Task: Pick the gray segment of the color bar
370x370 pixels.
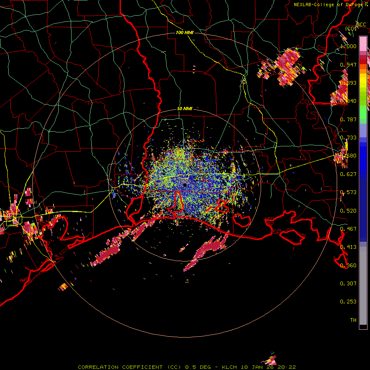Action: 363,286
